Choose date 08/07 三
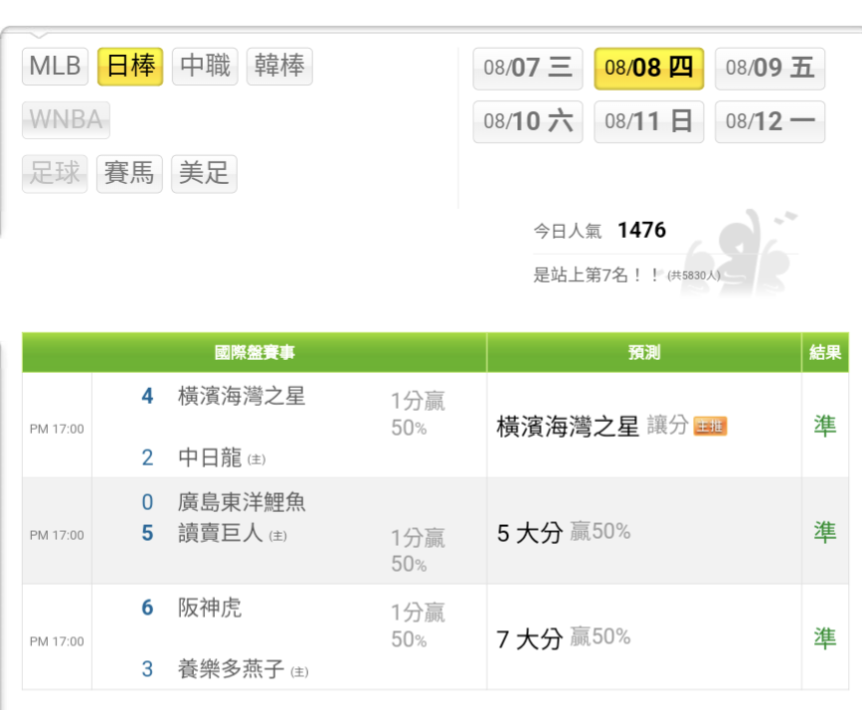This screenshot has height=710, width=862. (x=527, y=68)
